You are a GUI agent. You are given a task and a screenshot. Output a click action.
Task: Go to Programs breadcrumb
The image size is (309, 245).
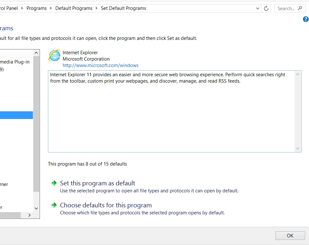(x=36, y=8)
